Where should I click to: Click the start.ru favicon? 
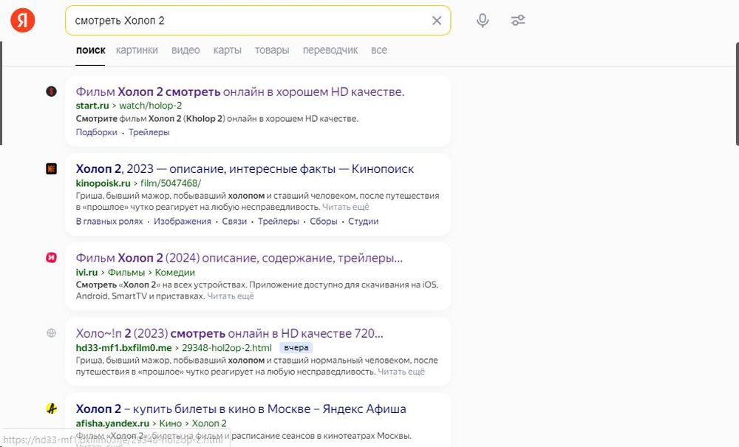(52, 92)
